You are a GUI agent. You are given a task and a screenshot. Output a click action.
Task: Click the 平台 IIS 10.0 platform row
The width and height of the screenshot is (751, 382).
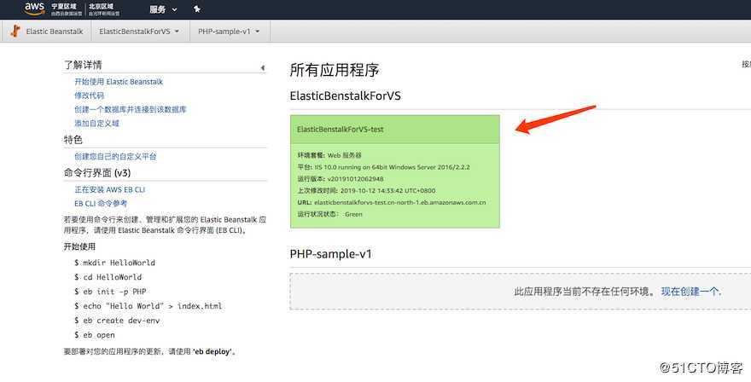point(384,167)
